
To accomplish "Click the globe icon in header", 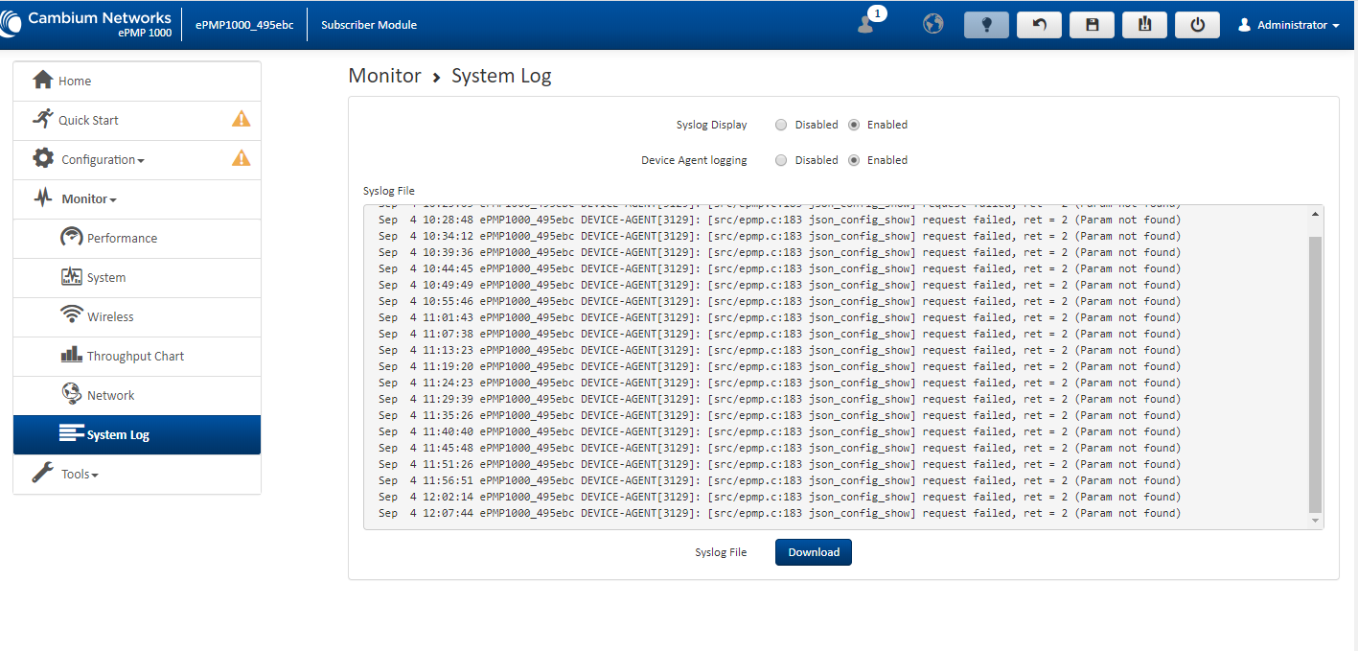I will point(932,24).
